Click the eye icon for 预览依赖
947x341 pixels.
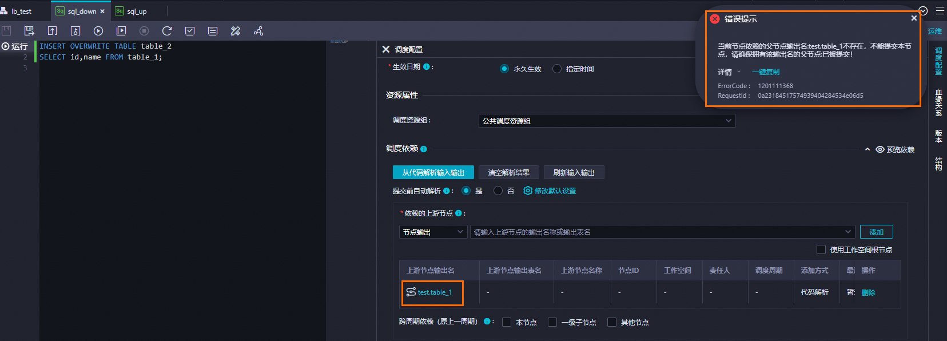click(x=880, y=149)
